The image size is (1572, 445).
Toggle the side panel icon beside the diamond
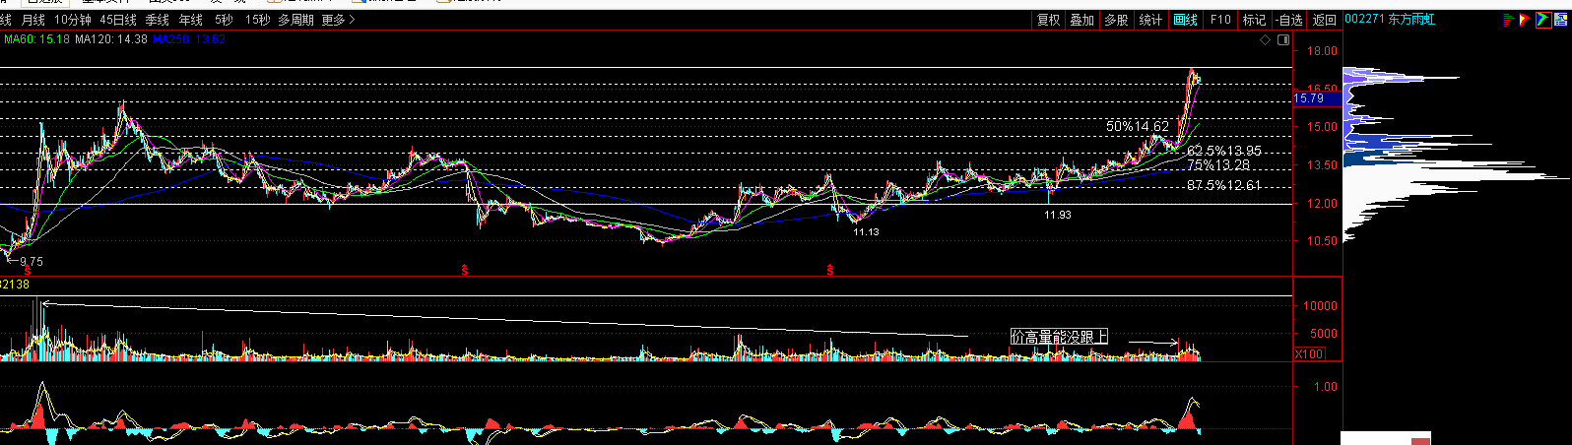click(x=1282, y=40)
